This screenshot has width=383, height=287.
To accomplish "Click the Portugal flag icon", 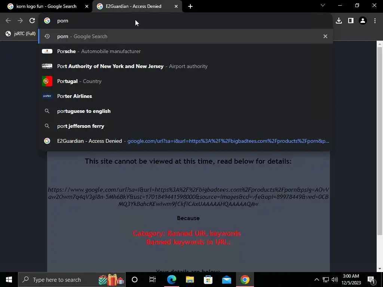I will pyautogui.click(x=47, y=81).
